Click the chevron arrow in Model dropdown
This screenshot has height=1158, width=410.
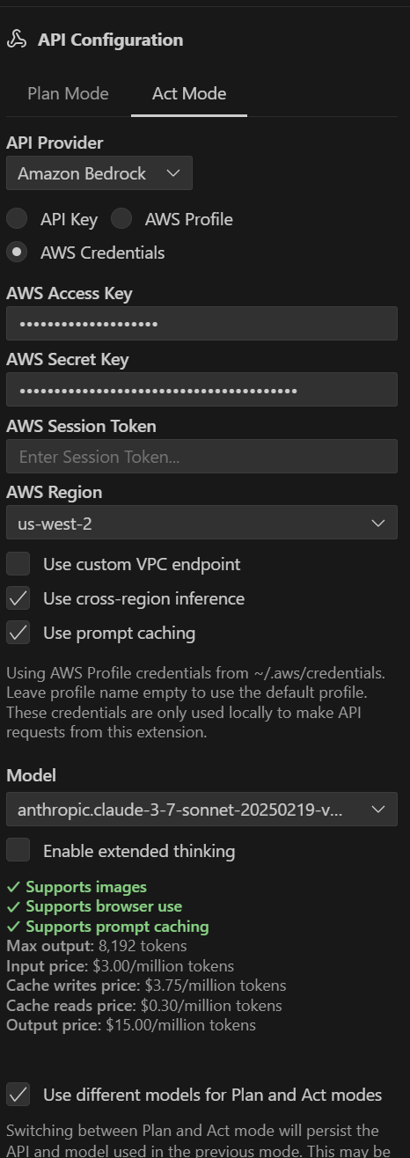click(x=378, y=809)
